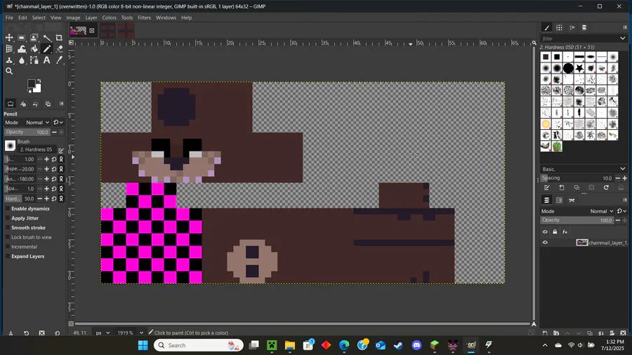Open the Windows menu
The height and width of the screenshot is (355, 632).
click(x=166, y=18)
